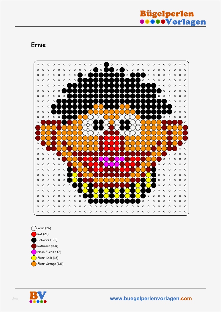Select the Rotbraun (100) legend swatch
The height and width of the screenshot is (312, 221).
point(34,246)
